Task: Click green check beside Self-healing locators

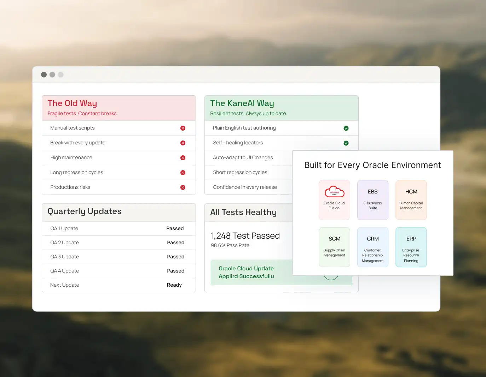Action: [x=346, y=143]
